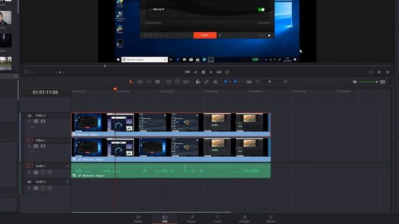Lock the Video 2 track
The width and height of the screenshot is (399, 224).
click(x=29, y=121)
